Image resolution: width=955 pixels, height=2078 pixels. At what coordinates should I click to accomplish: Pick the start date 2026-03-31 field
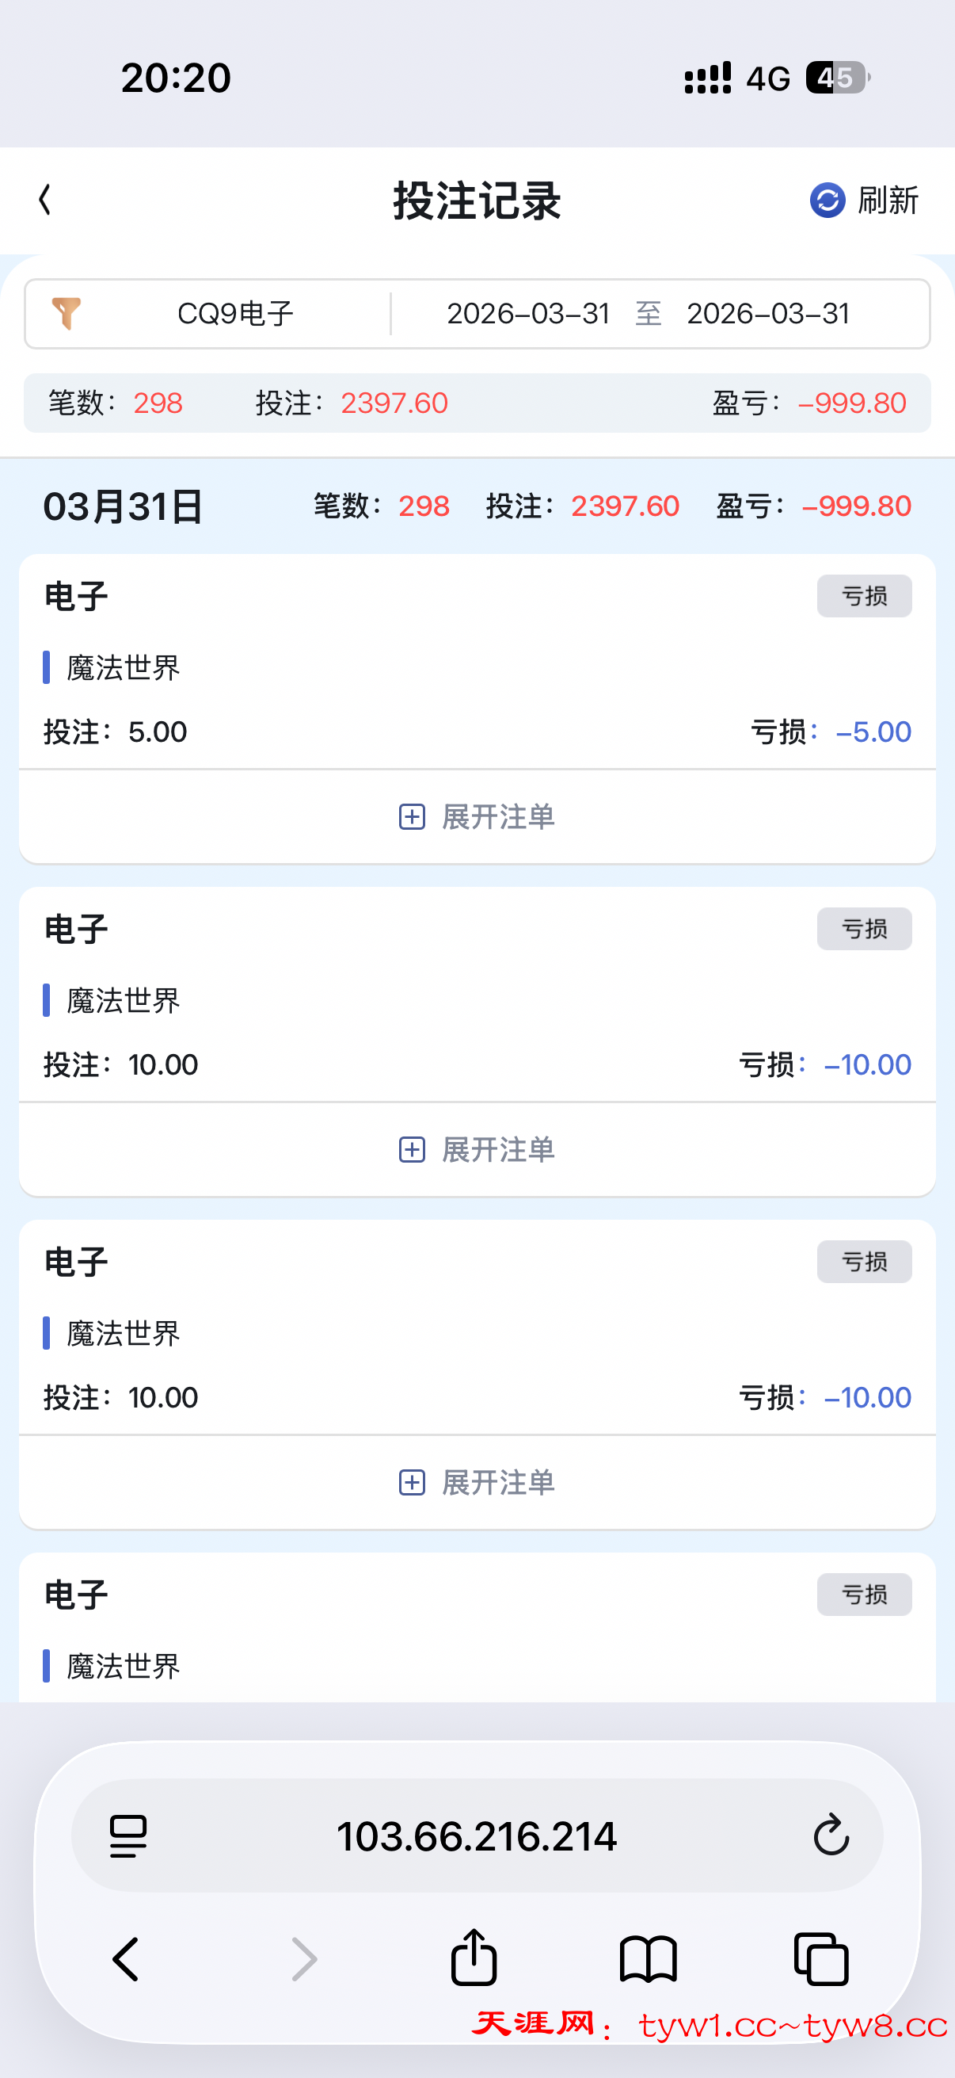[x=528, y=314]
